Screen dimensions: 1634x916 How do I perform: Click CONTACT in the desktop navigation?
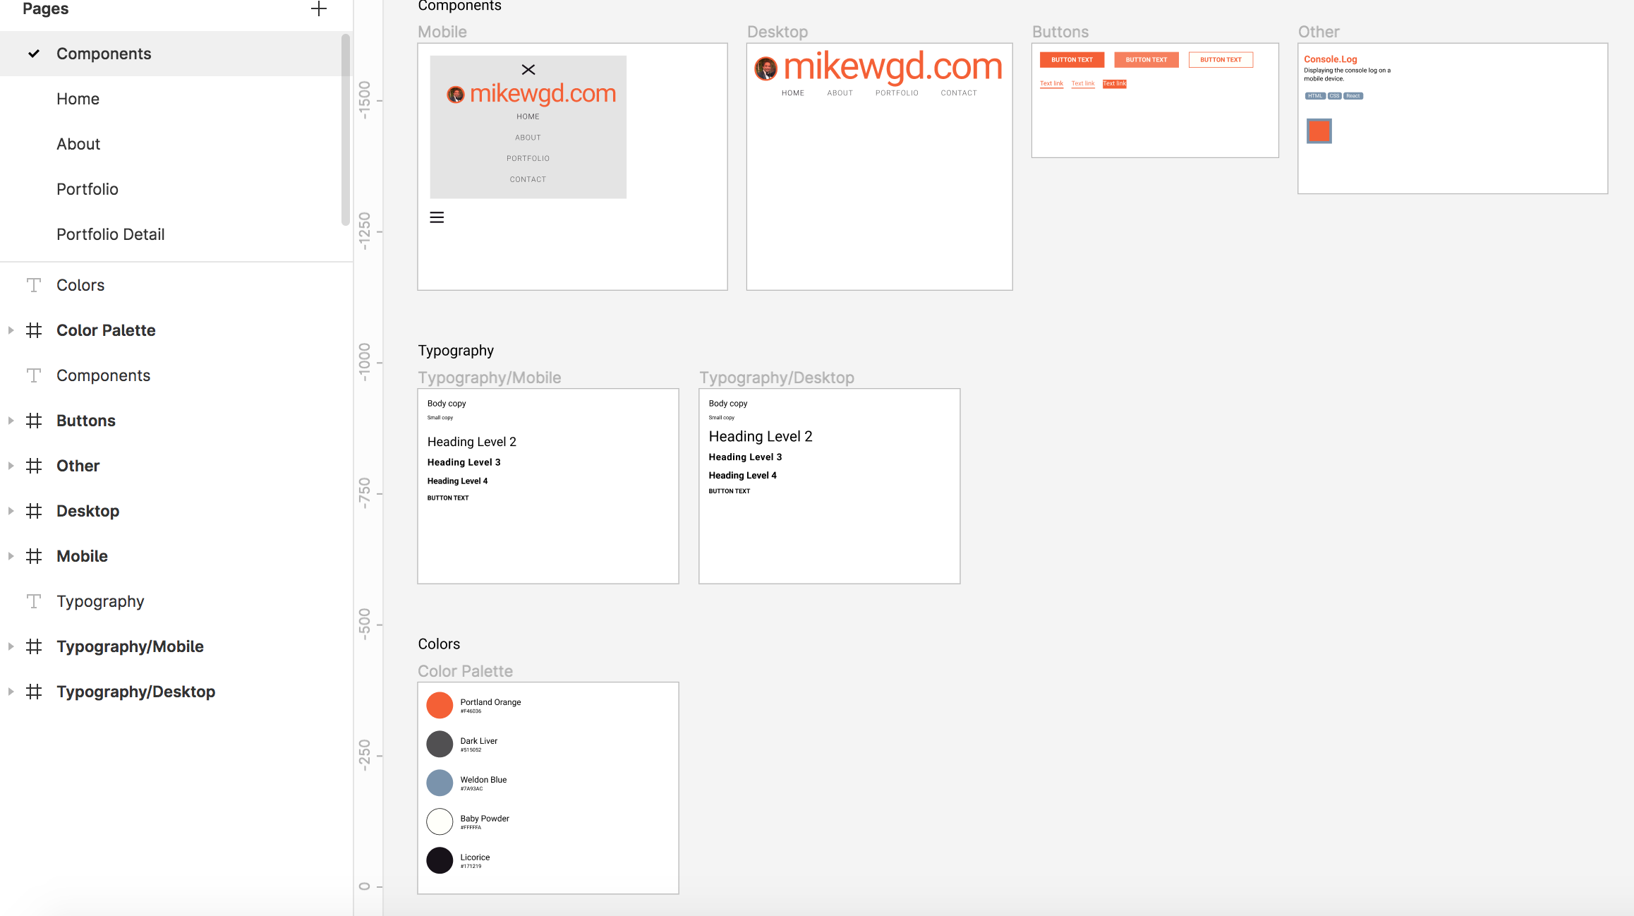[959, 93]
